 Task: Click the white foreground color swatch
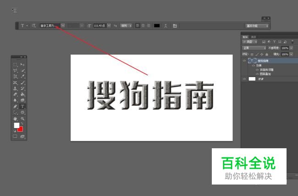pos(17,125)
